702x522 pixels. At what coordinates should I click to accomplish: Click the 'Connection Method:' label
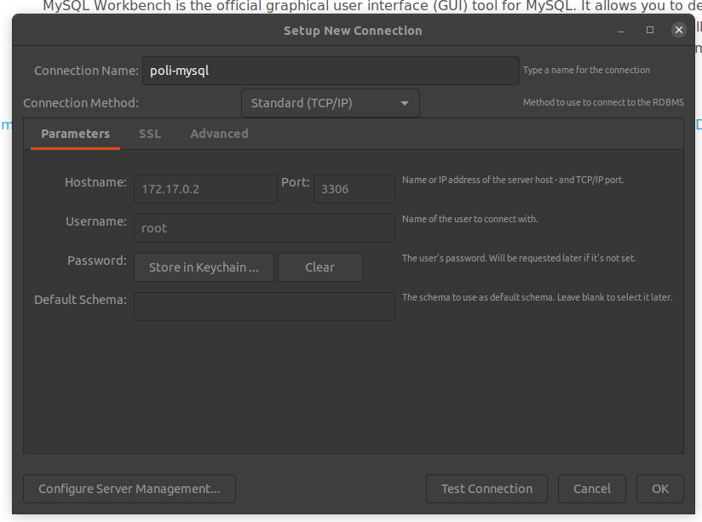pyautogui.click(x=81, y=103)
